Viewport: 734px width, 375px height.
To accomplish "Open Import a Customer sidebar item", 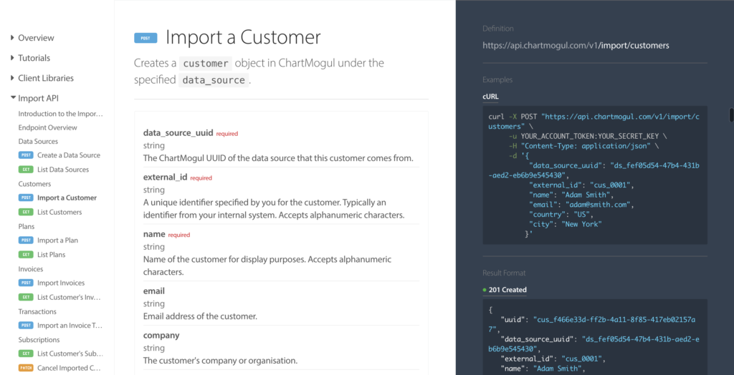I will 67,198.
